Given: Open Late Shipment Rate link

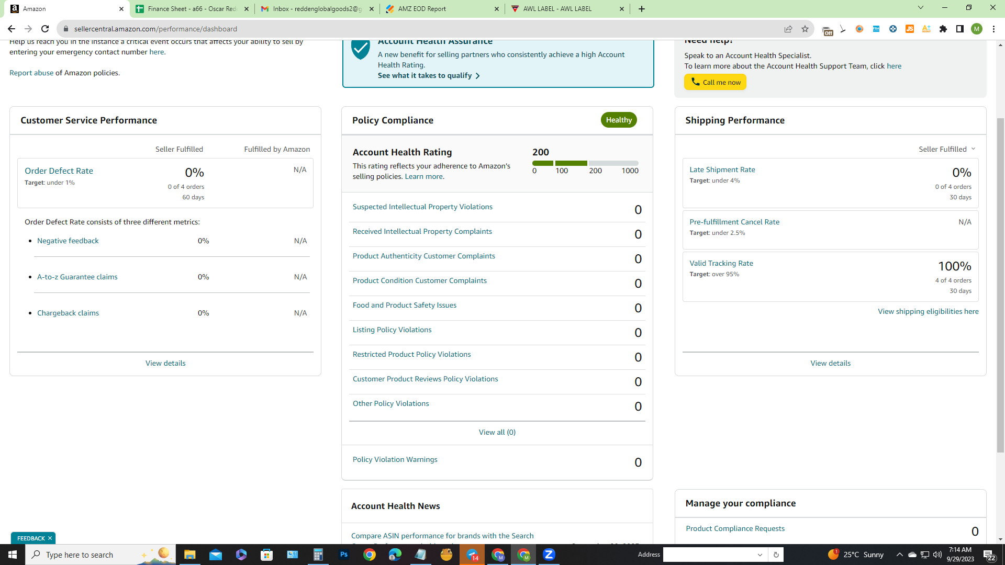Looking at the screenshot, I should [x=722, y=169].
